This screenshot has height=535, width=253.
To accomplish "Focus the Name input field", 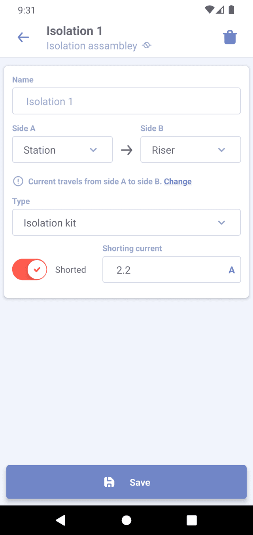I will pyautogui.click(x=126, y=101).
